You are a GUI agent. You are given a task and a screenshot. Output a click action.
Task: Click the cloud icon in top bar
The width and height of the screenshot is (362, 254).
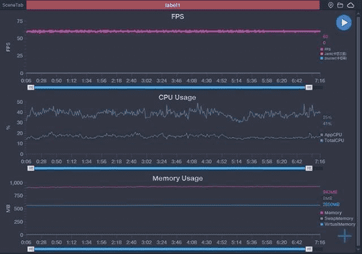pyautogui.click(x=351, y=5)
